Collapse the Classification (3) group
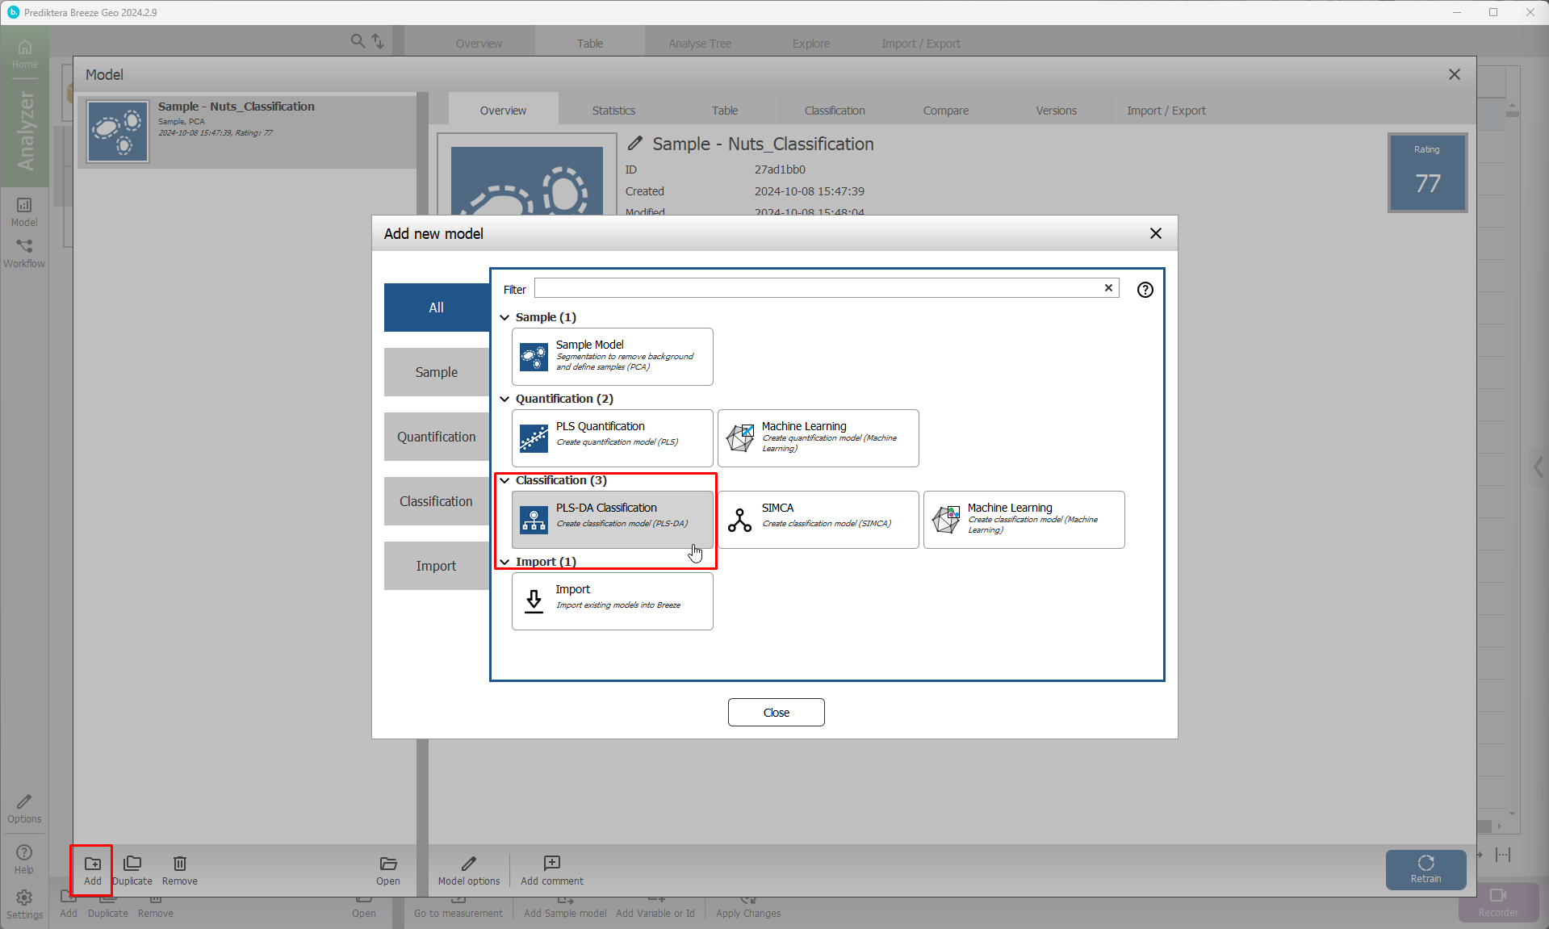Image resolution: width=1549 pixels, height=929 pixels. [x=505, y=480]
